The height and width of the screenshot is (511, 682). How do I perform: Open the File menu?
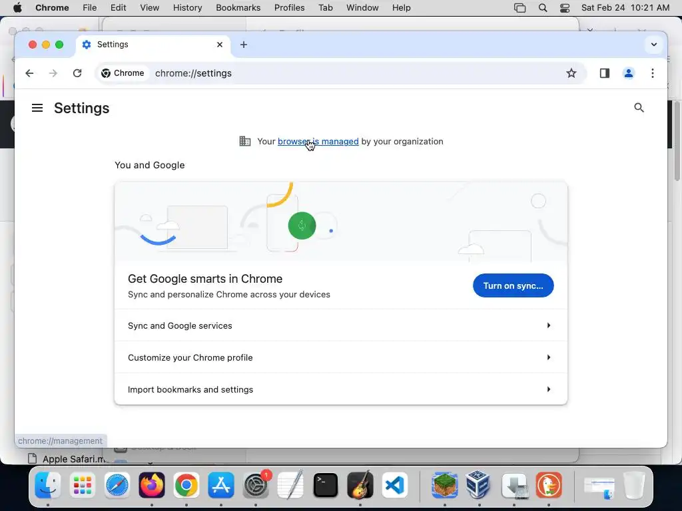coord(90,8)
